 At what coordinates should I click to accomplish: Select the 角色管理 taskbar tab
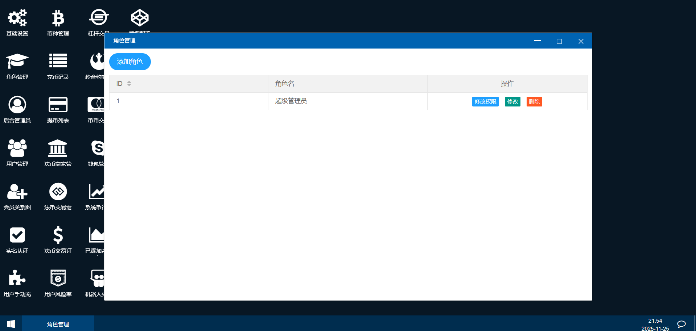58,324
